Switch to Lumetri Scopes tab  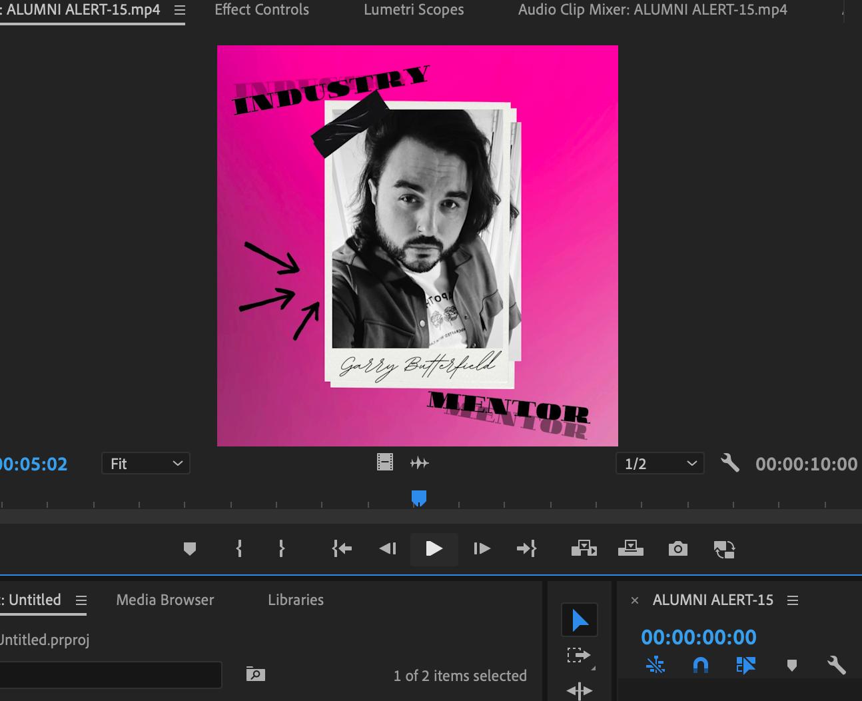[414, 10]
